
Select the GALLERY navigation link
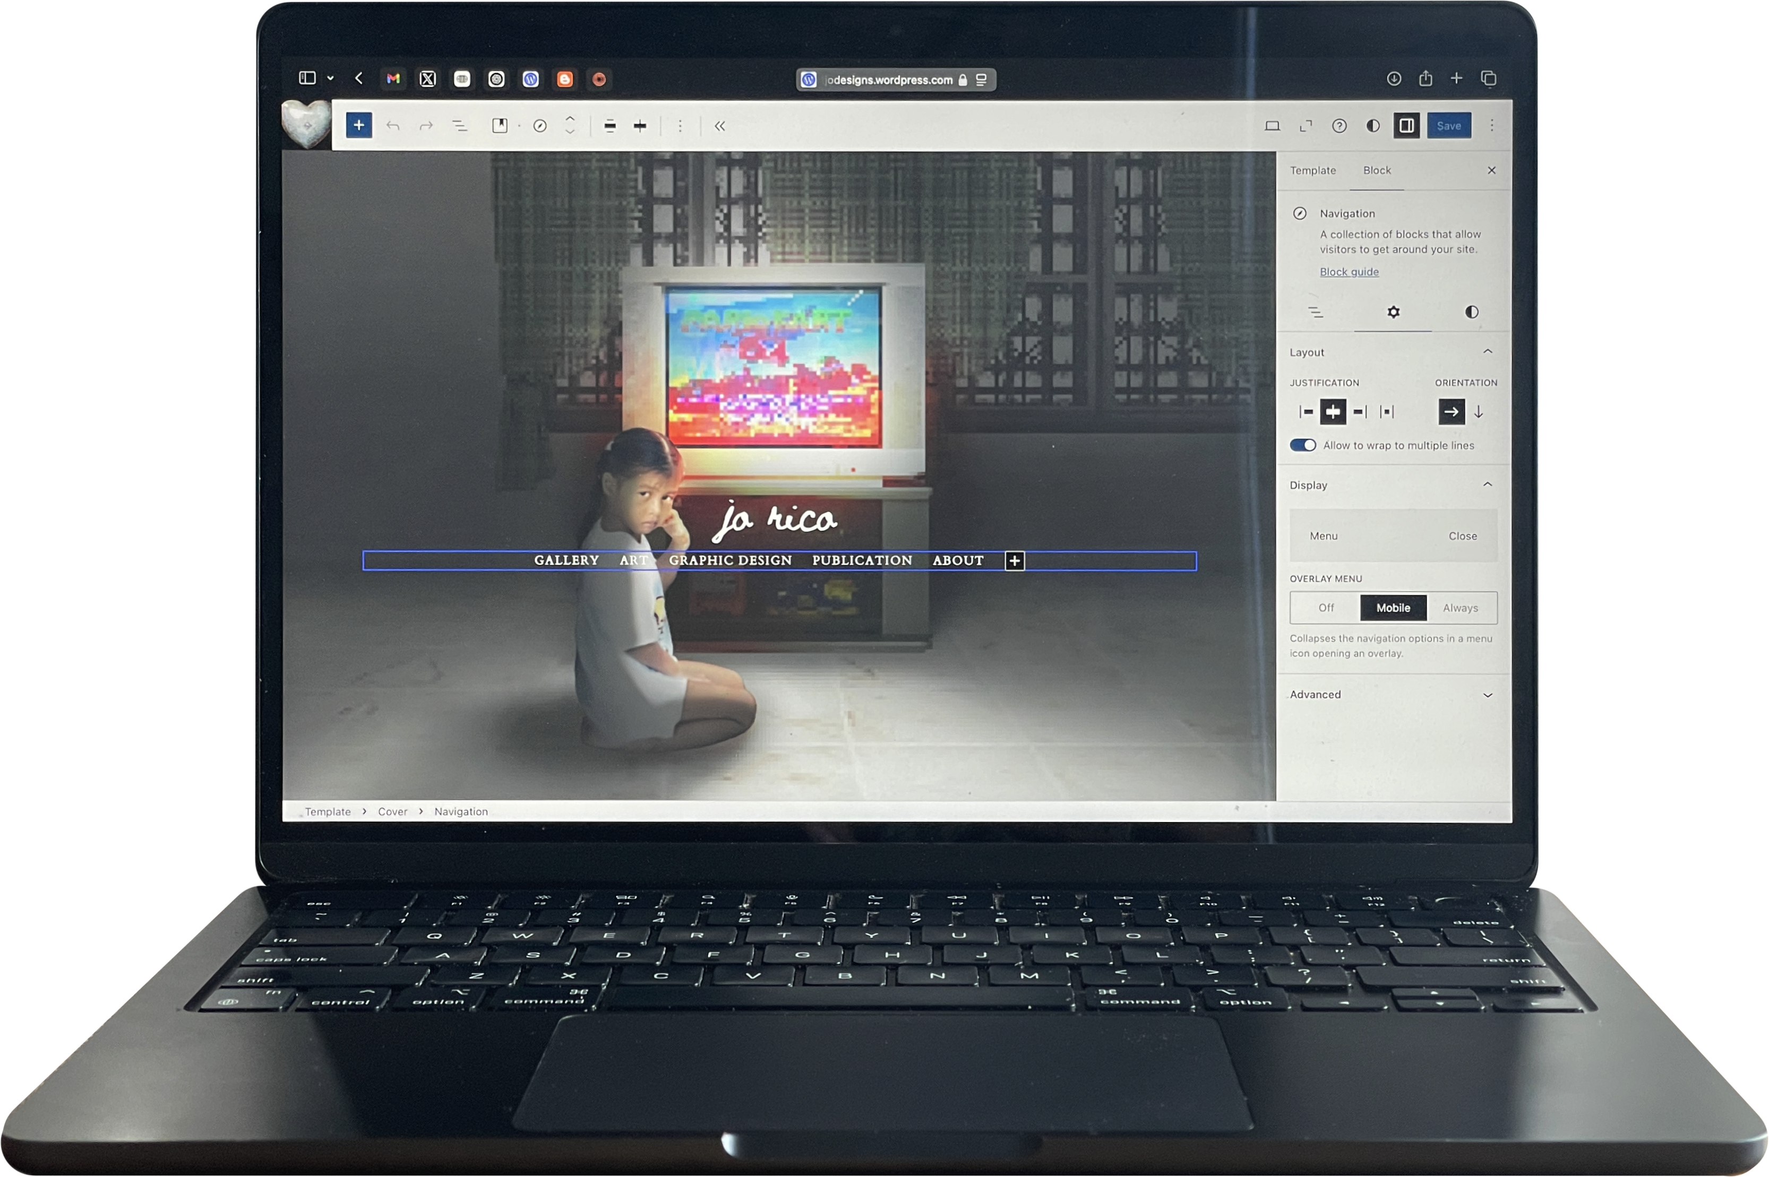566,561
